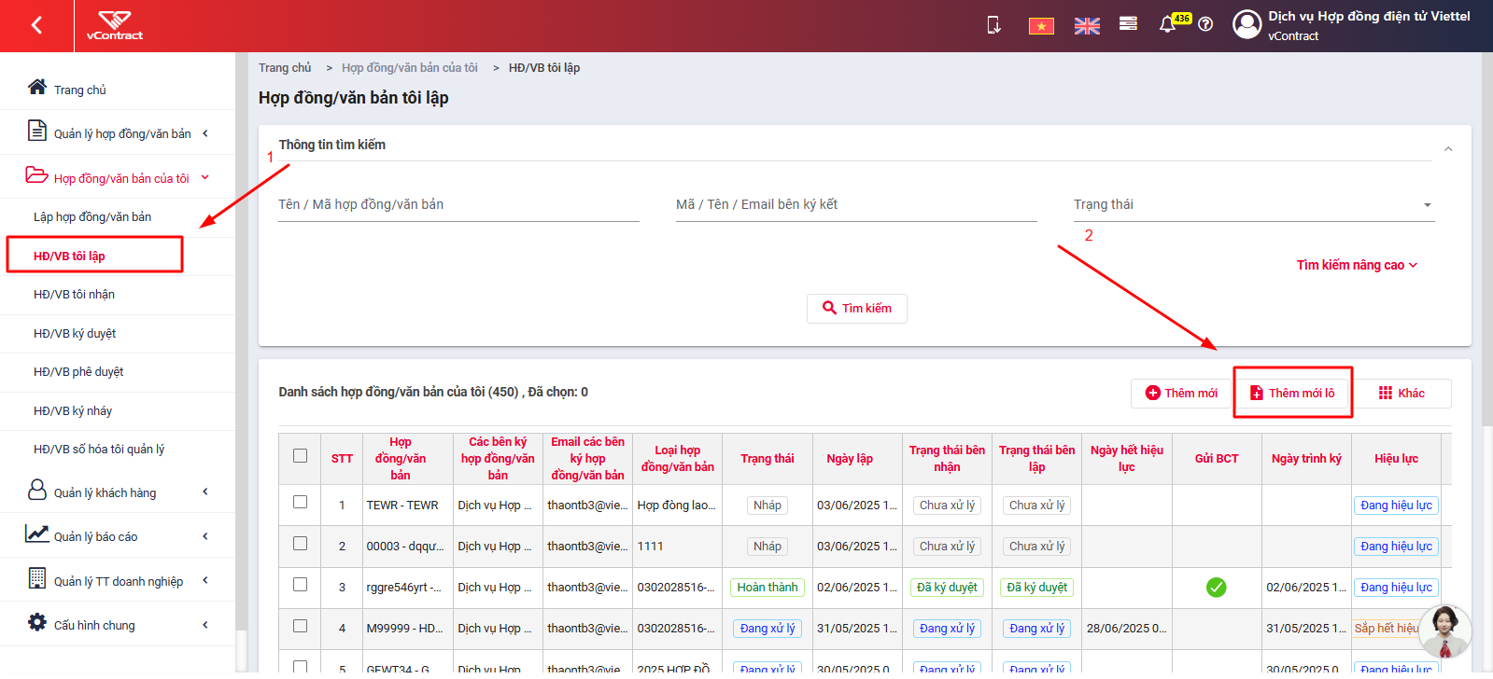Open the user profile avatar icon
1493x679 pixels.
pos(1247,24)
